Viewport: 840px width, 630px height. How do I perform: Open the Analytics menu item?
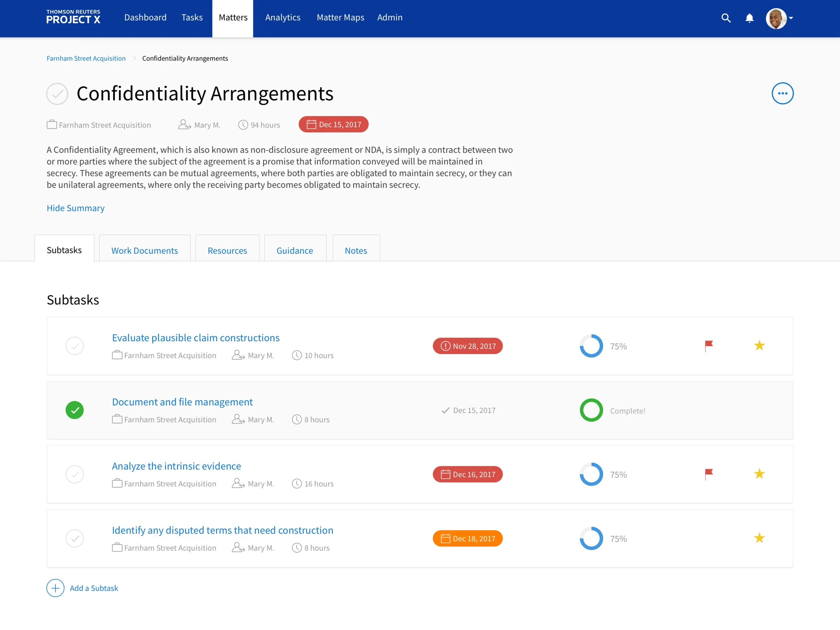pyautogui.click(x=283, y=17)
